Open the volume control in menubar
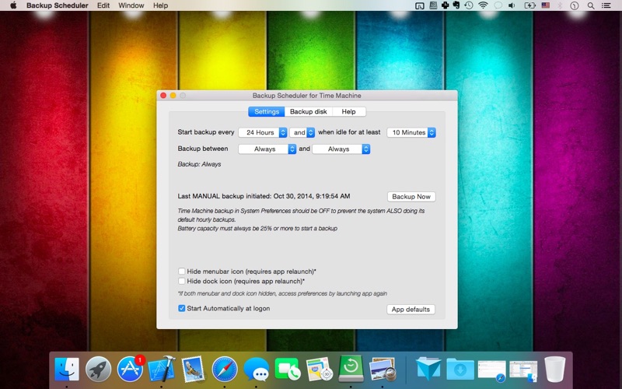The height and width of the screenshot is (389, 622). (x=512, y=5)
